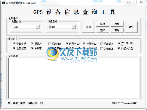
Task: Close the GPS设备信息查询工具 window
Action: coord(141,2)
